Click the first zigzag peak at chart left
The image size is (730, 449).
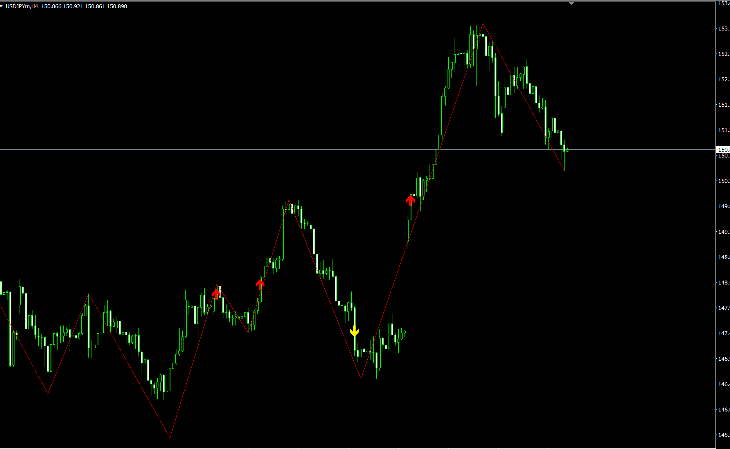89,294
